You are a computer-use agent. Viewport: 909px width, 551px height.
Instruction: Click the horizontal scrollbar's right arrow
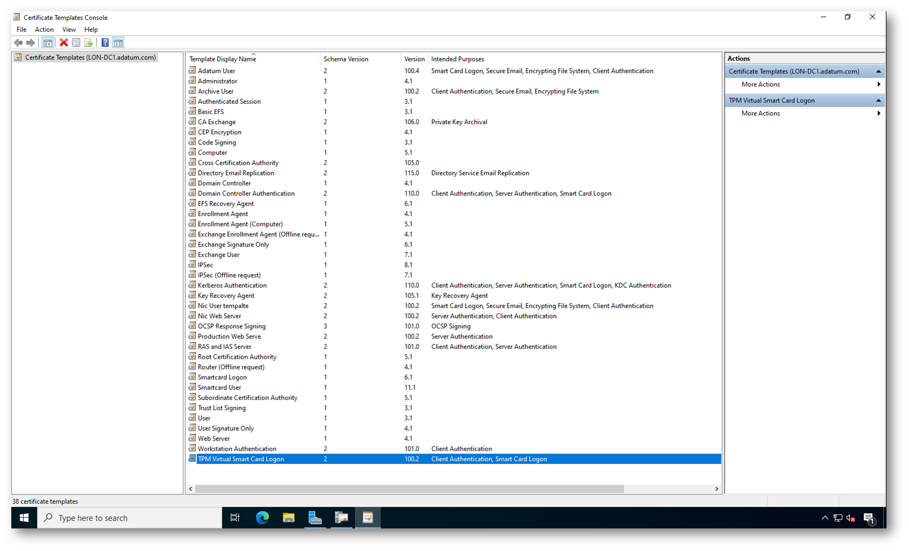click(x=717, y=489)
